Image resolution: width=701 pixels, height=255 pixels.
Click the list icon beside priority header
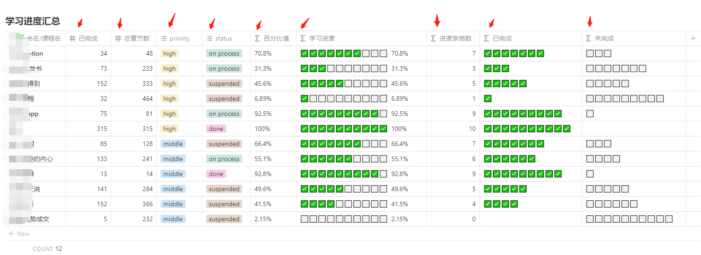(164, 38)
